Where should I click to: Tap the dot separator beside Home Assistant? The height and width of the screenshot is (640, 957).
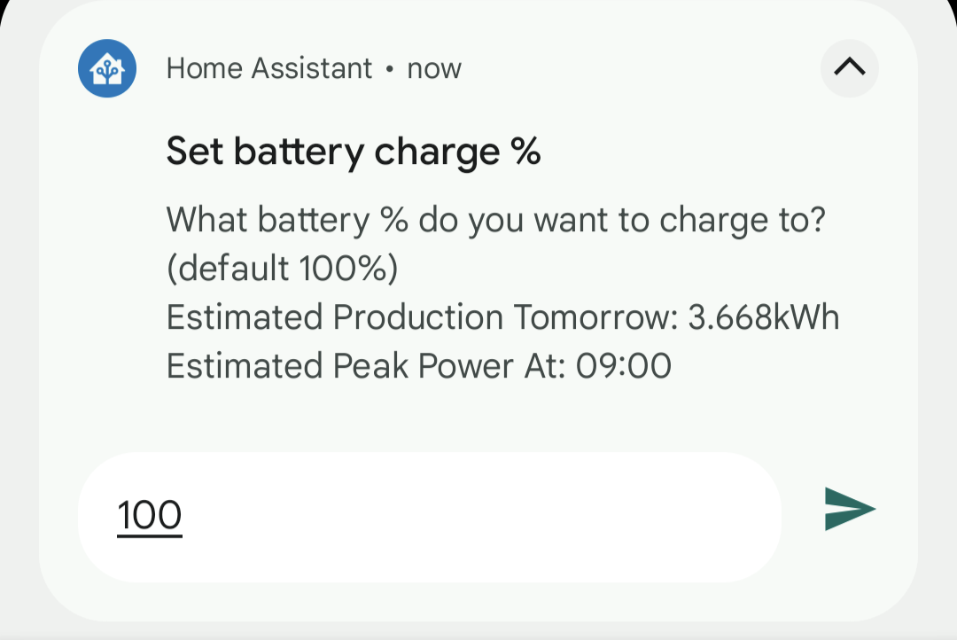[x=389, y=69]
